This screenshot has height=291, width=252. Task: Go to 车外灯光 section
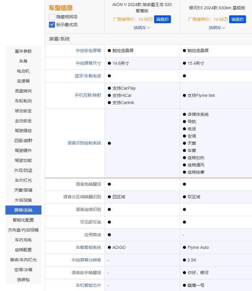[x=23, y=180]
